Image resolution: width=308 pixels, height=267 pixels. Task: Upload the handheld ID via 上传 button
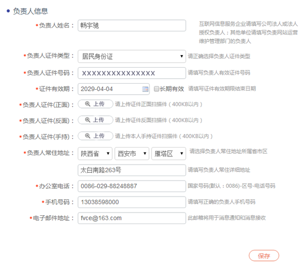[x=95, y=136]
